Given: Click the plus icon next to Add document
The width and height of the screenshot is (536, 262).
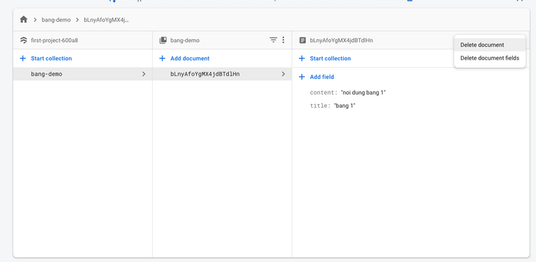Looking at the screenshot, I should point(162,58).
